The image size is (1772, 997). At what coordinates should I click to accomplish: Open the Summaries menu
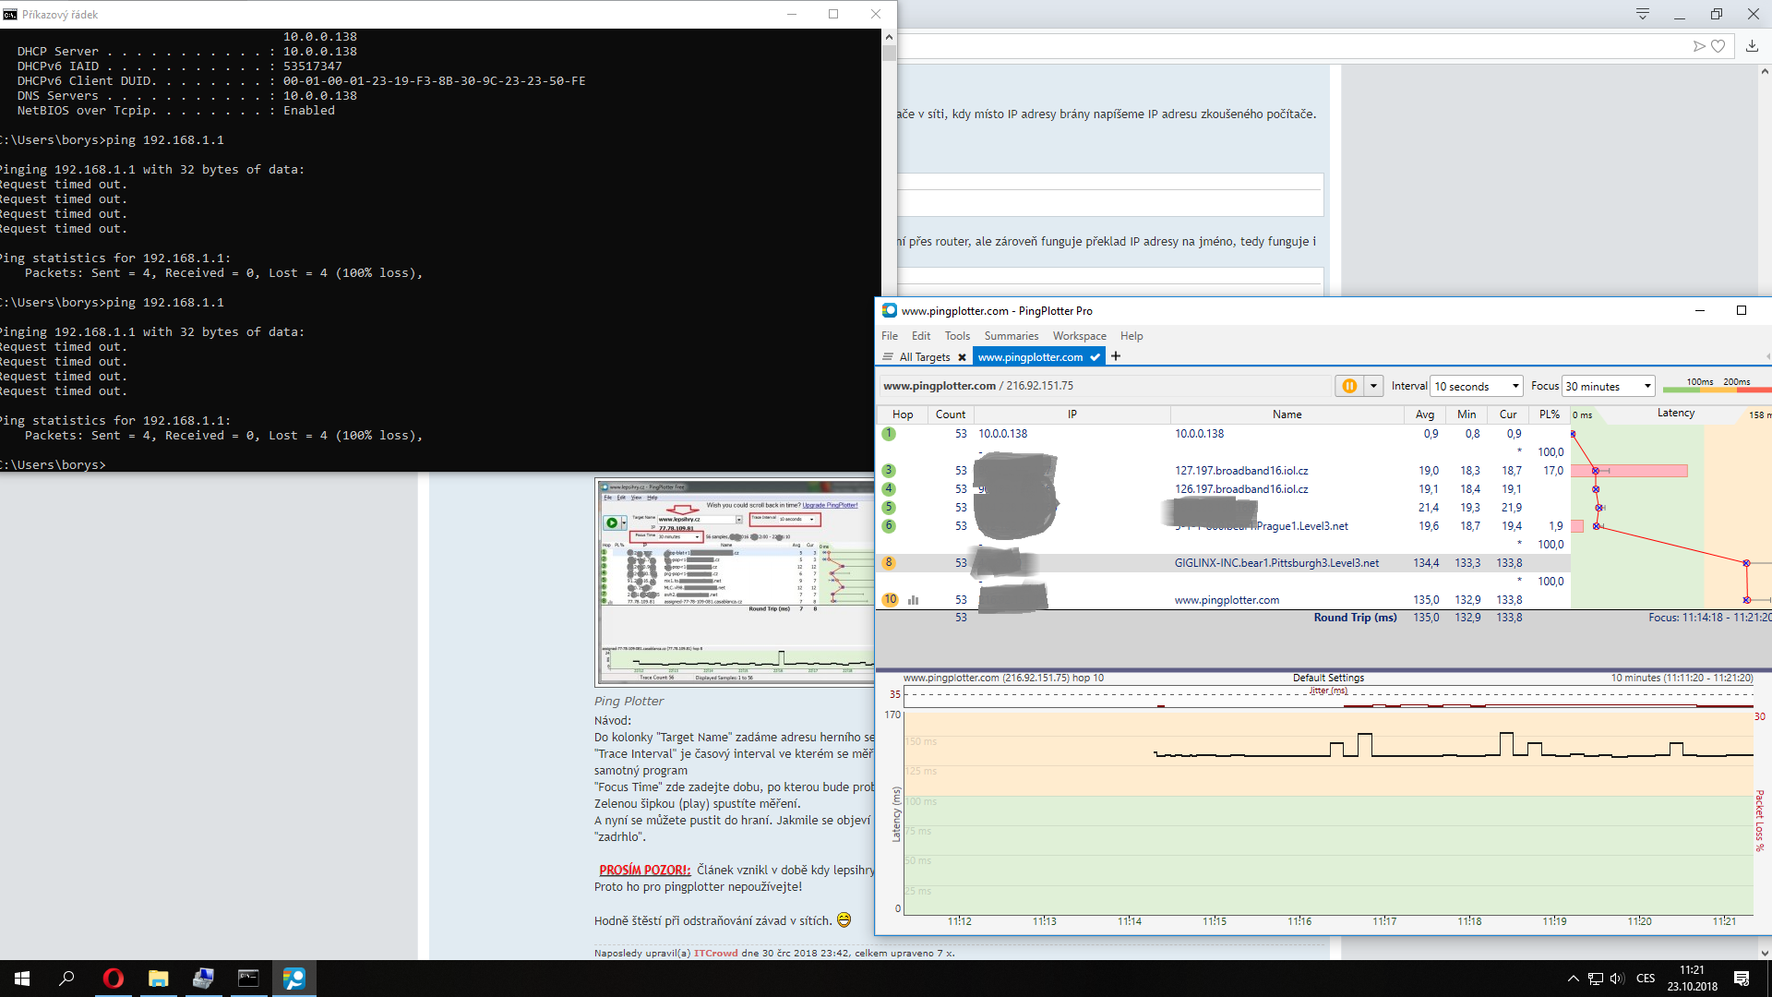[1011, 336]
